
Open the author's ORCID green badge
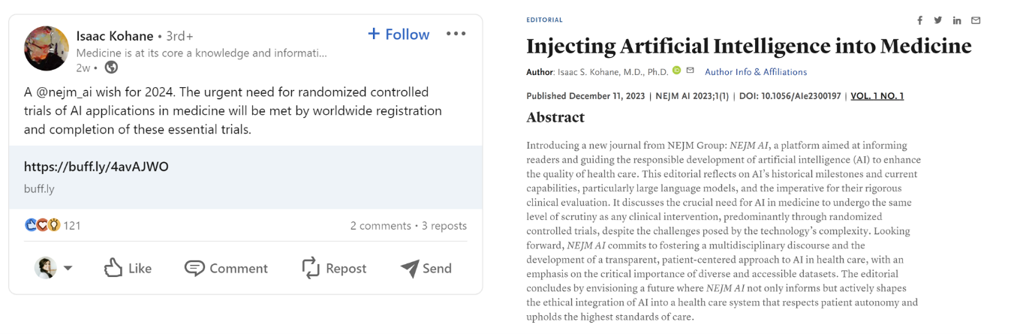coord(676,71)
